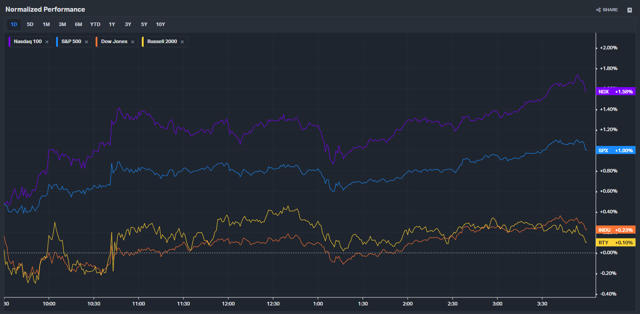Select the 5Y time range
640x314 pixels.
(144, 24)
